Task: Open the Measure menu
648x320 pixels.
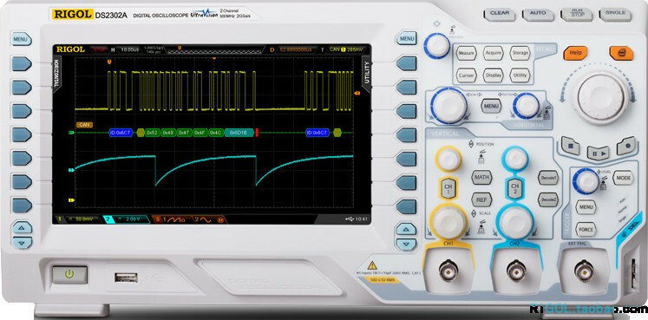Action: pyautogui.click(x=466, y=53)
